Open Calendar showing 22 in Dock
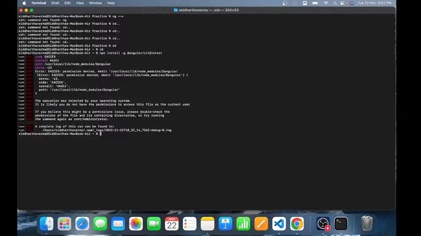Image resolution: width=421 pixels, height=236 pixels. point(172,224)
